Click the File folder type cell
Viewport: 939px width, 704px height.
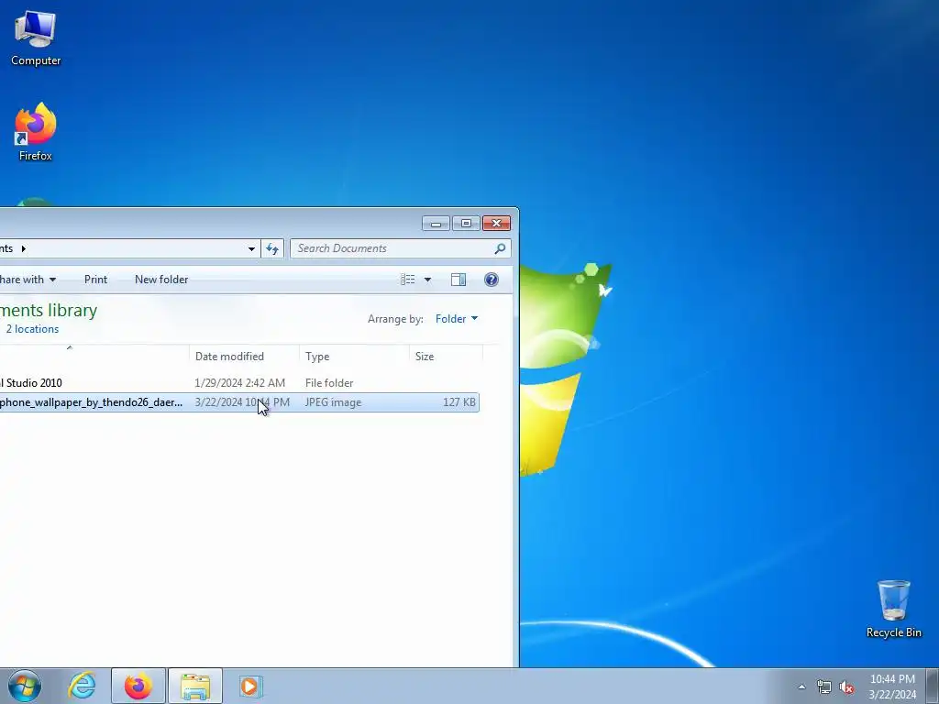click(x=329, y=383)
